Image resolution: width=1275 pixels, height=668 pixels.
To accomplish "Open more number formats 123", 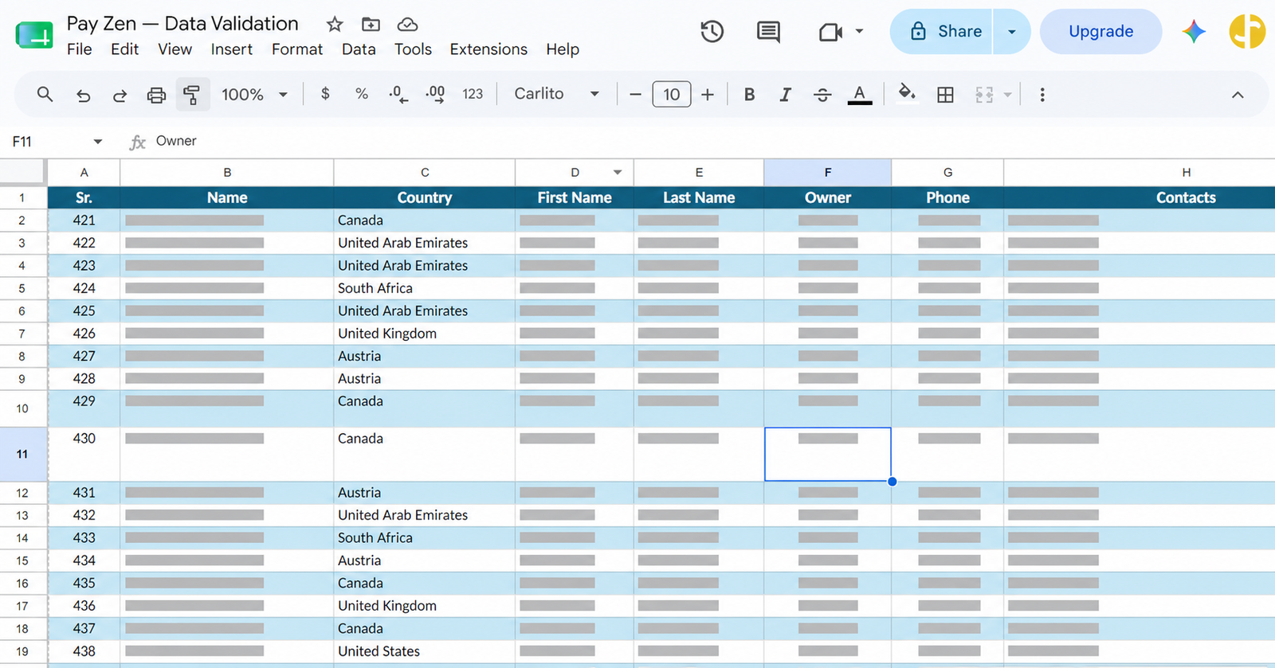I will click(x=473, y=94).
